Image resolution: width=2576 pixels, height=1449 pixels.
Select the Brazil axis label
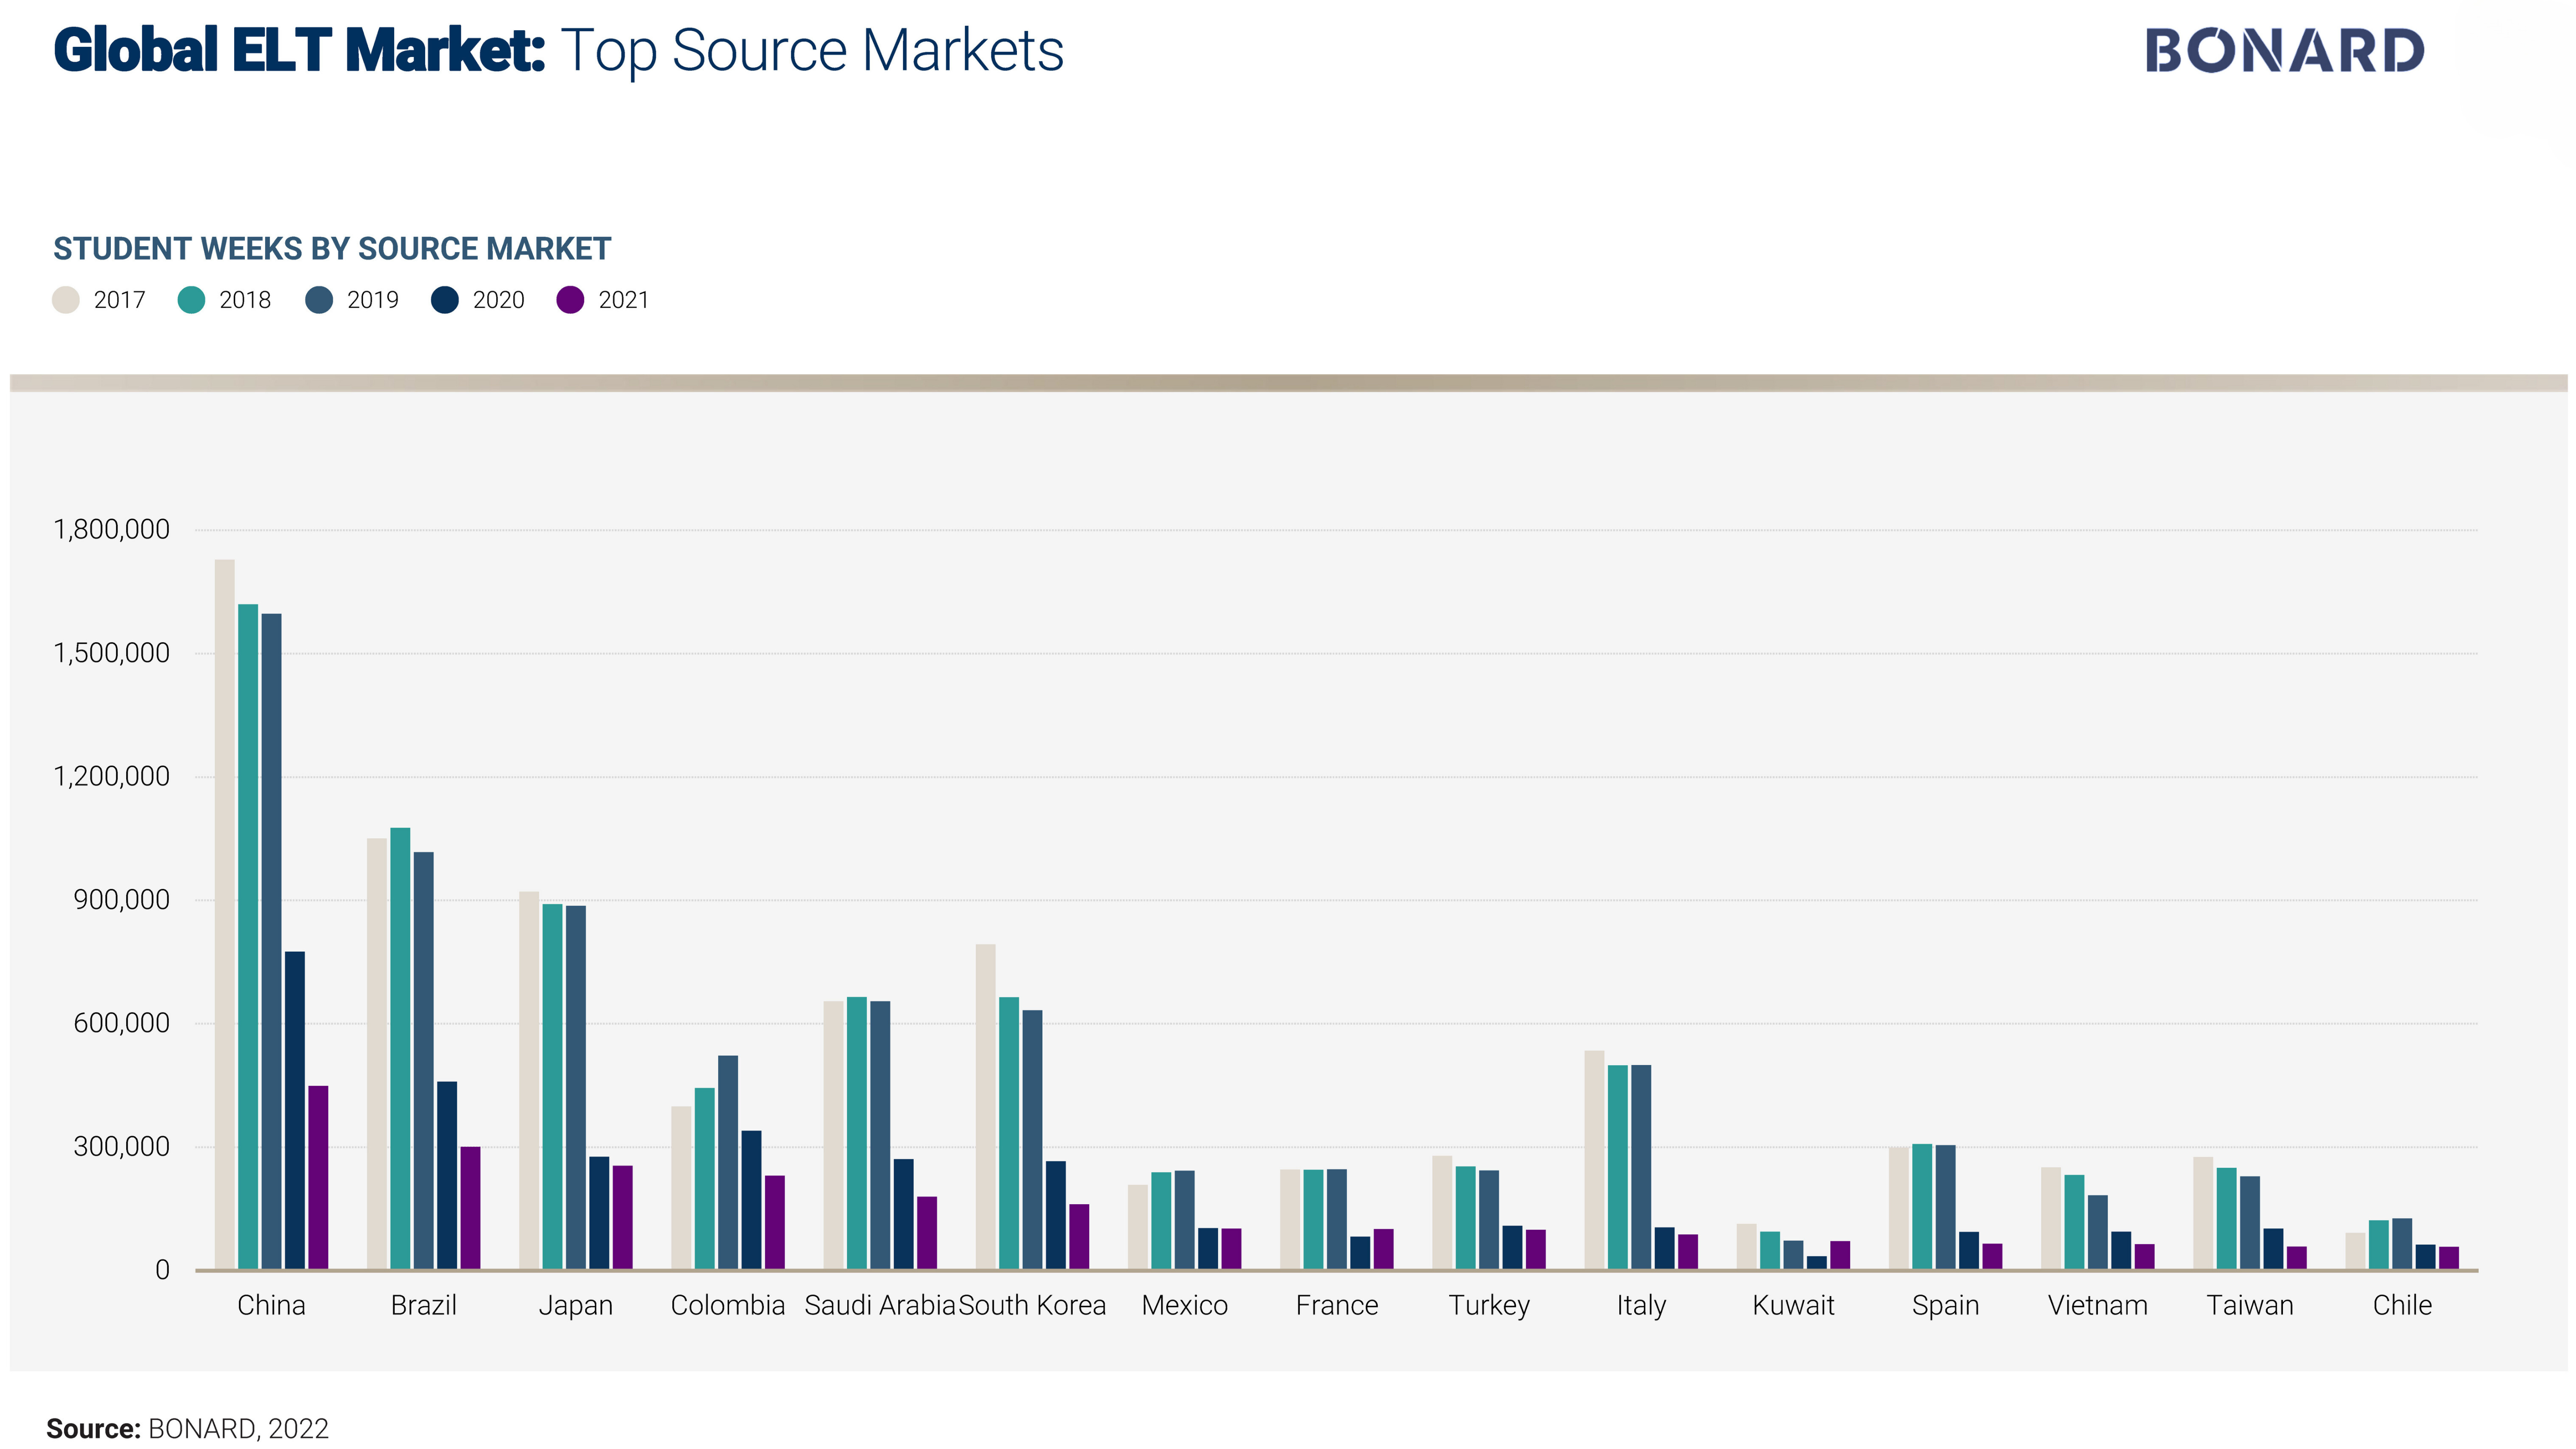click(x=423, y=1305)
